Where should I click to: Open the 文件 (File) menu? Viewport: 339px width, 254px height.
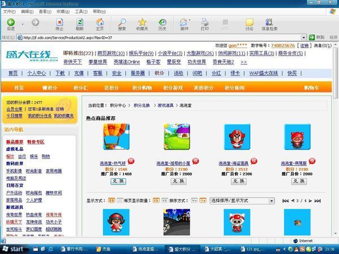coord(10,11)
